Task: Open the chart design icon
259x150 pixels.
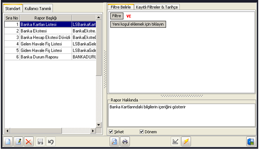Action: (176, 142)
